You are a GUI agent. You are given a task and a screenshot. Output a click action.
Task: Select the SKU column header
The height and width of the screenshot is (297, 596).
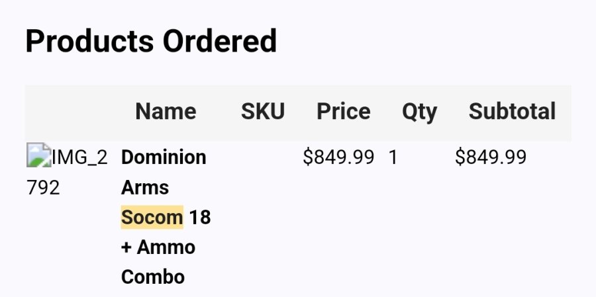pyautogui.click(x=263, y=111)
